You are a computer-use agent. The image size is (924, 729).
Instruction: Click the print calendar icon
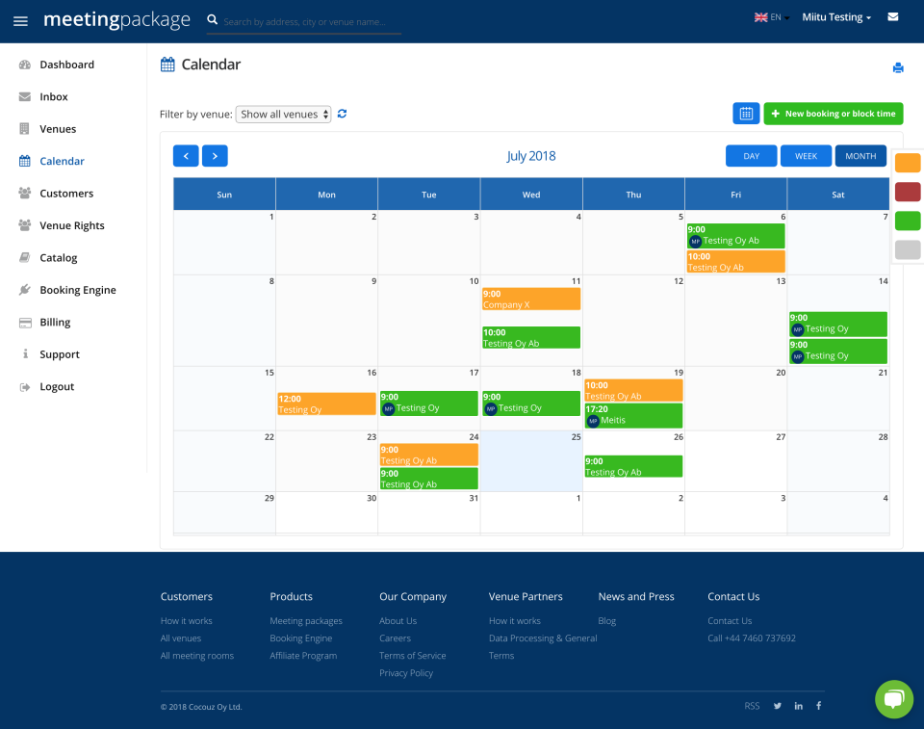(x=897, y=67)
